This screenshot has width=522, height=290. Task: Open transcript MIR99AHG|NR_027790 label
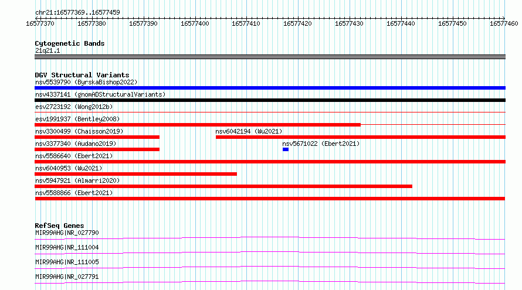[67, 233]
